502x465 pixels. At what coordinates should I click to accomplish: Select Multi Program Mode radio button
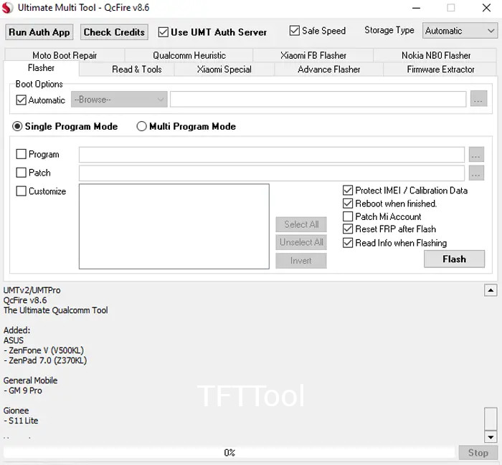pos(142,127)
